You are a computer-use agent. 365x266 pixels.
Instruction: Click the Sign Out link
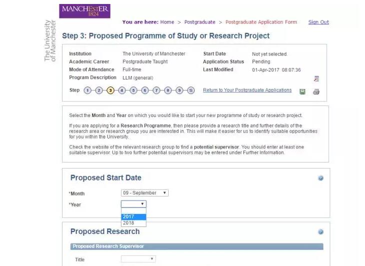tap(318, 22)
